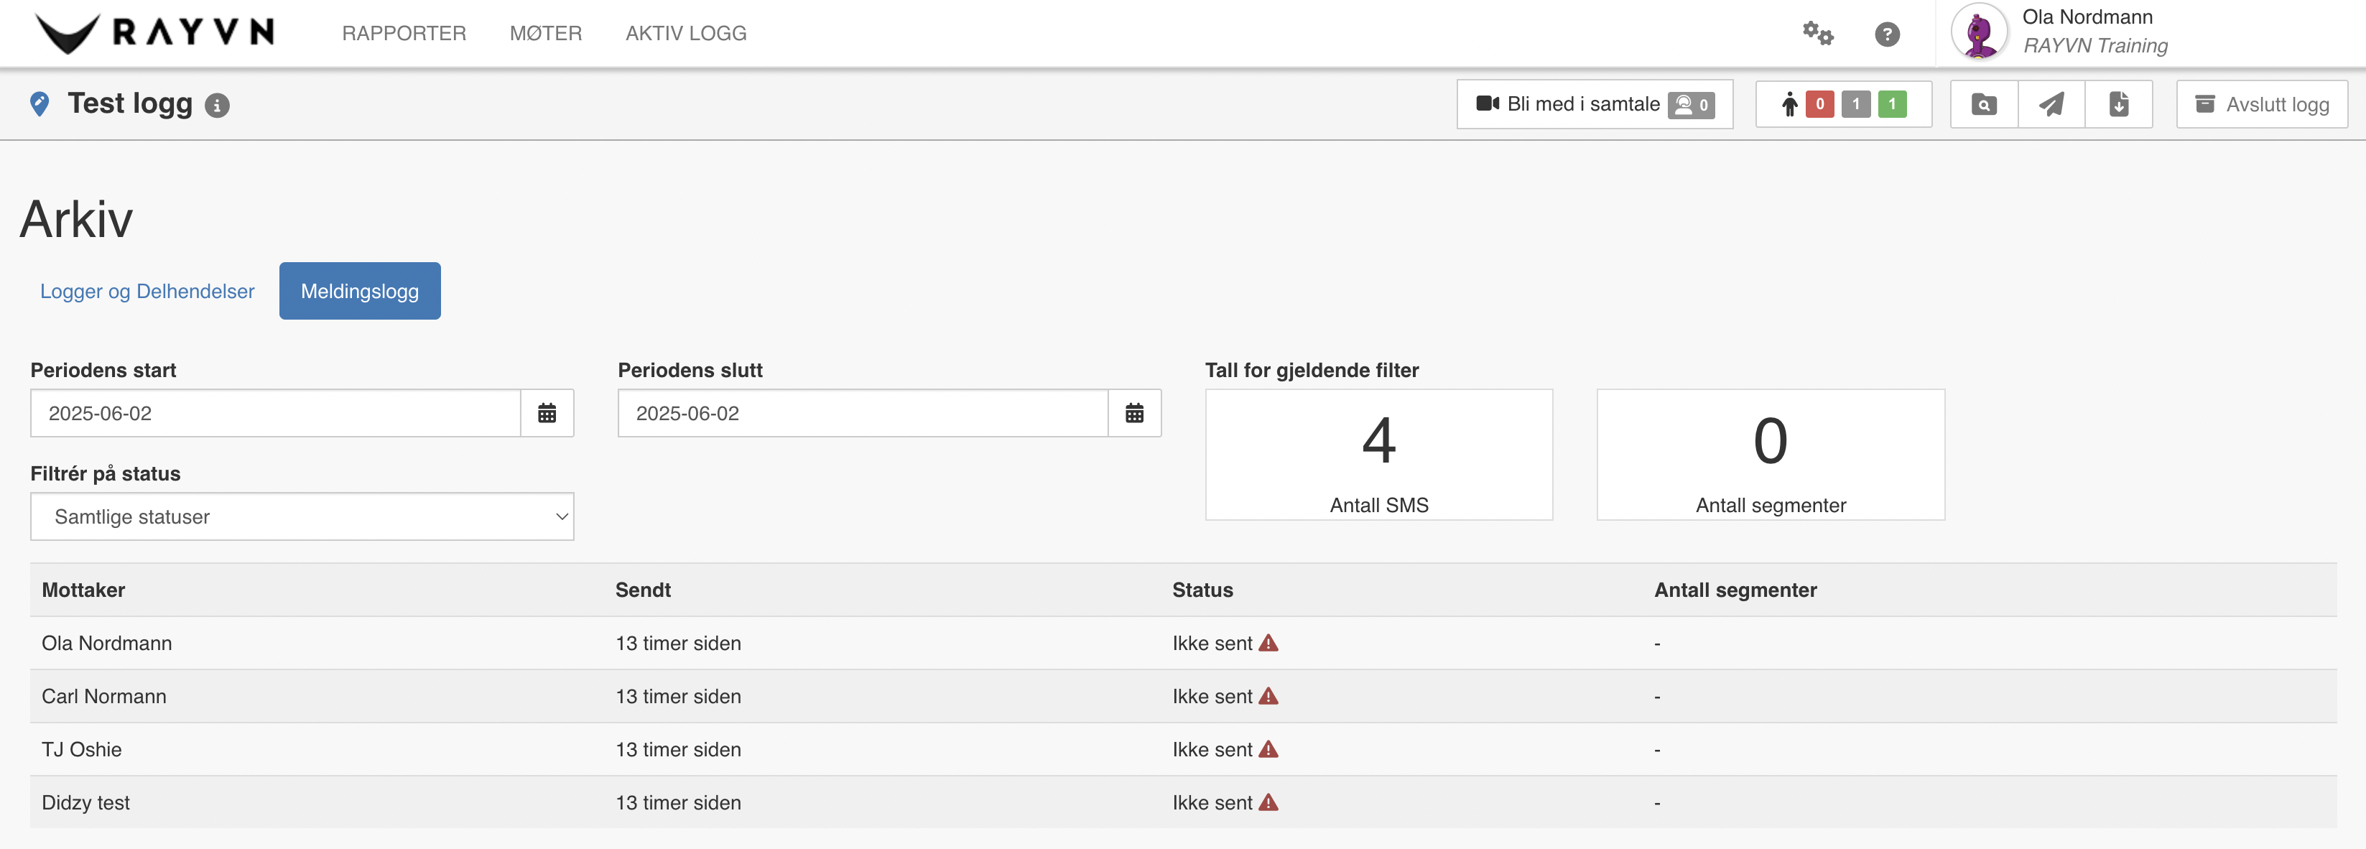Click the participants count badge in call button
The height and width of the screenshot is (849, 2366).
[1691, 105]
